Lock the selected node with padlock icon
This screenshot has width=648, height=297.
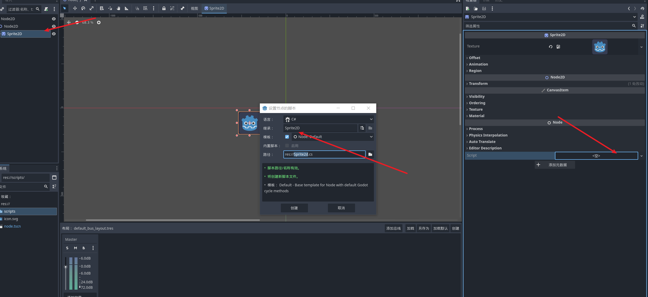(x=164, y=8)
